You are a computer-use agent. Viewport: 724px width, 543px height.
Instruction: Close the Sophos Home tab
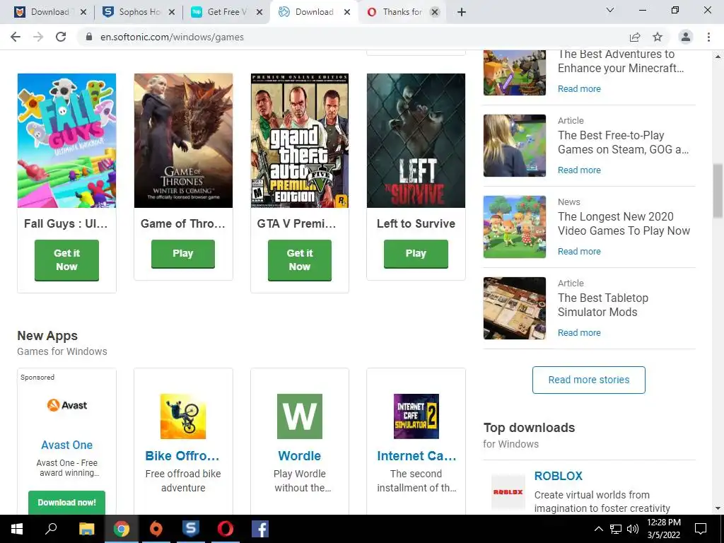coord(171,12)
